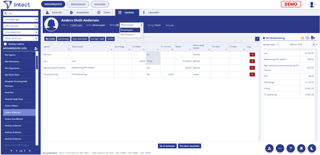Click the plus icon next to Stilling

coord(117,25)
